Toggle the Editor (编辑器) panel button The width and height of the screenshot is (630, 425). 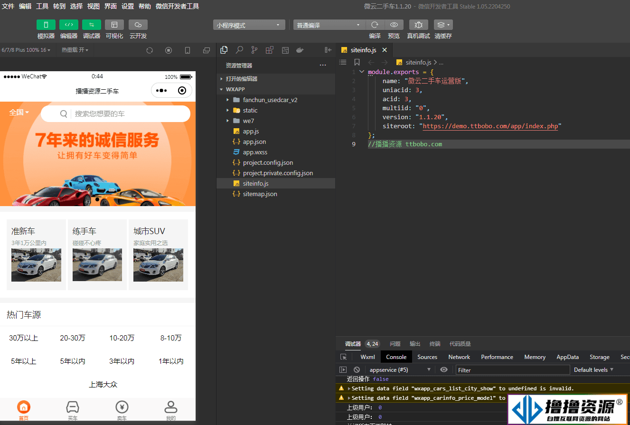click(69, 25)
